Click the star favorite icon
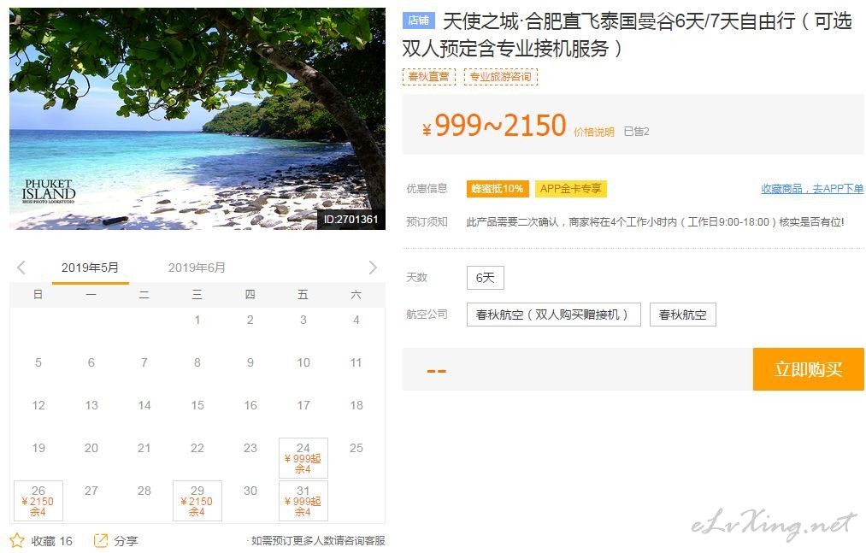866x553 pixels. pos(17,540)
